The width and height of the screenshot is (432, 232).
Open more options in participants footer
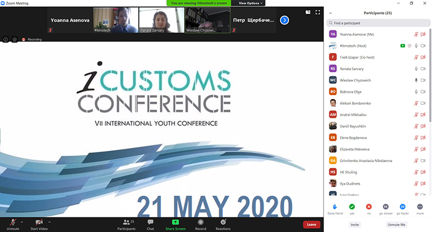pos(420,207)
